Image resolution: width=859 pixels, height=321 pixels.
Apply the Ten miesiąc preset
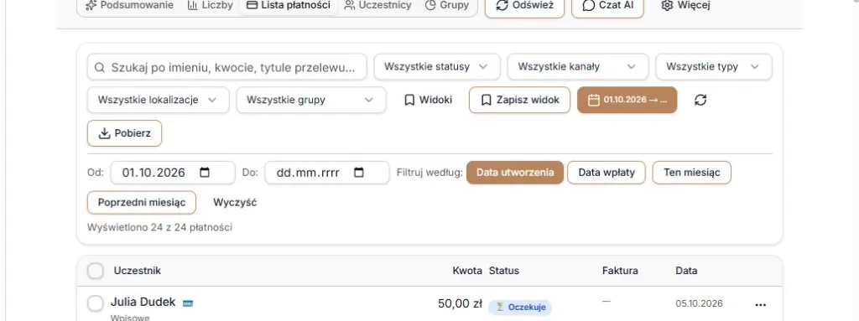(x=691, y=173)
